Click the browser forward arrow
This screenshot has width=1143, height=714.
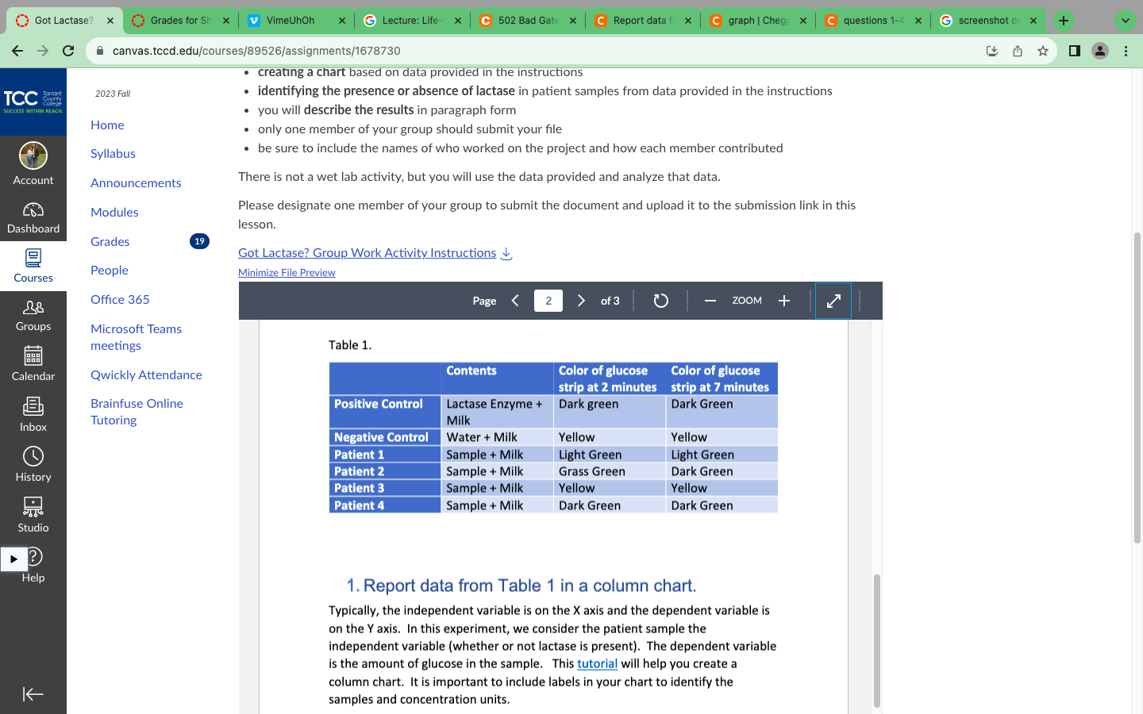coord(43,51)
